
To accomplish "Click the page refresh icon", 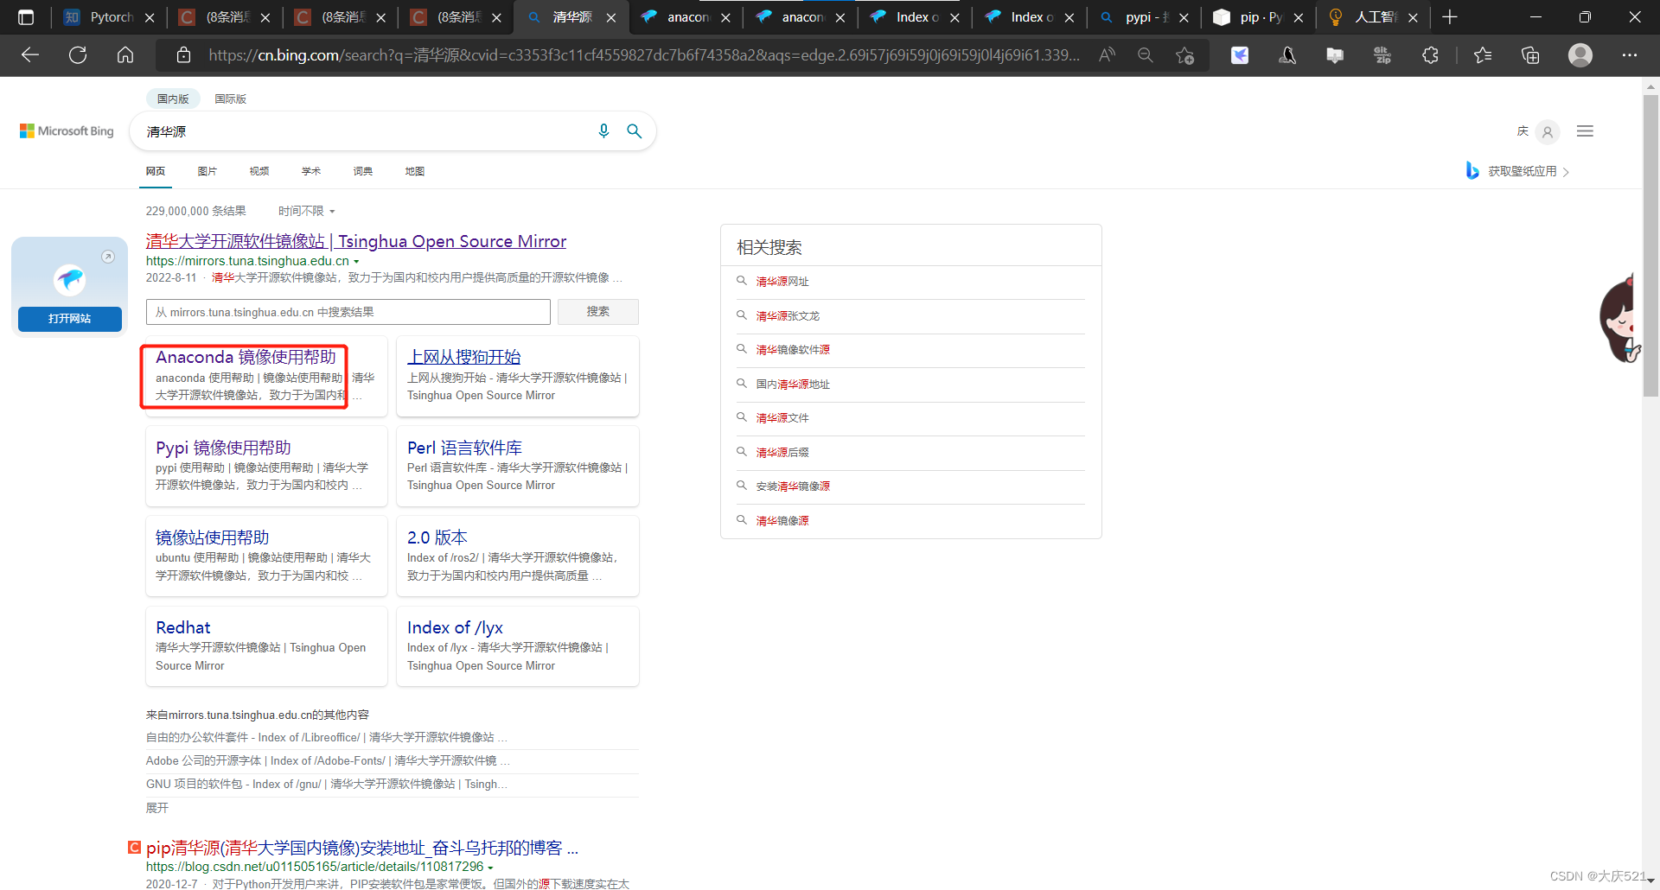I will 77,54.
